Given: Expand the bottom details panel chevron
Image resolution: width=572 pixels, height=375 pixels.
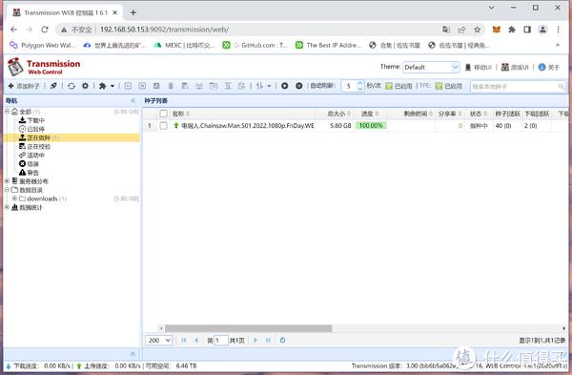Looking at the screenshot, I should [x=133, y=354].
